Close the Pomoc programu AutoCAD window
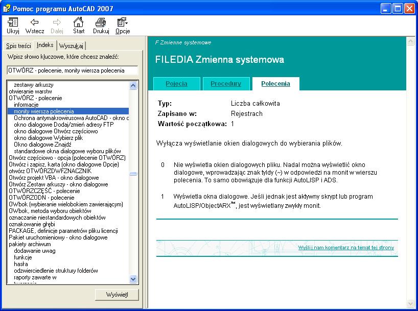Viewport: 418px width, 311px height. point(409,9)
